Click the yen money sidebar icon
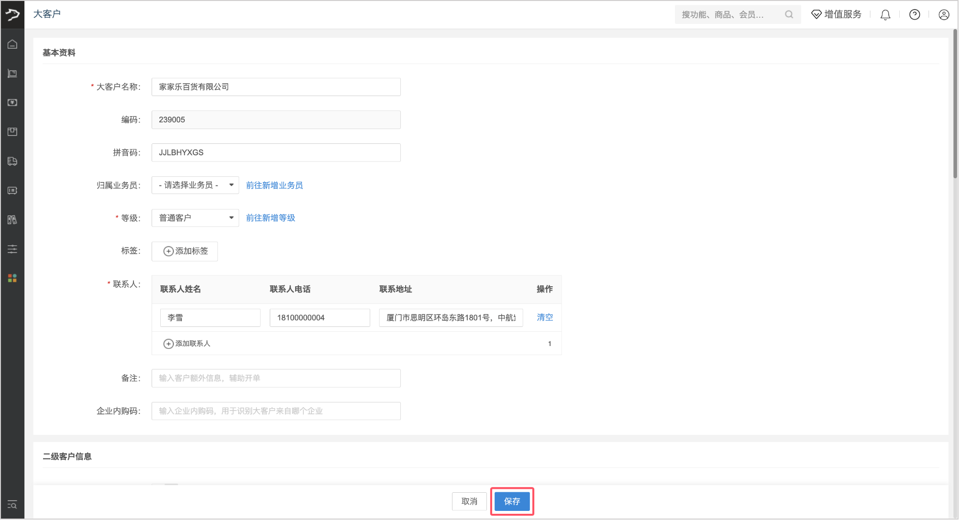The image size is (959, 520). 12,103
